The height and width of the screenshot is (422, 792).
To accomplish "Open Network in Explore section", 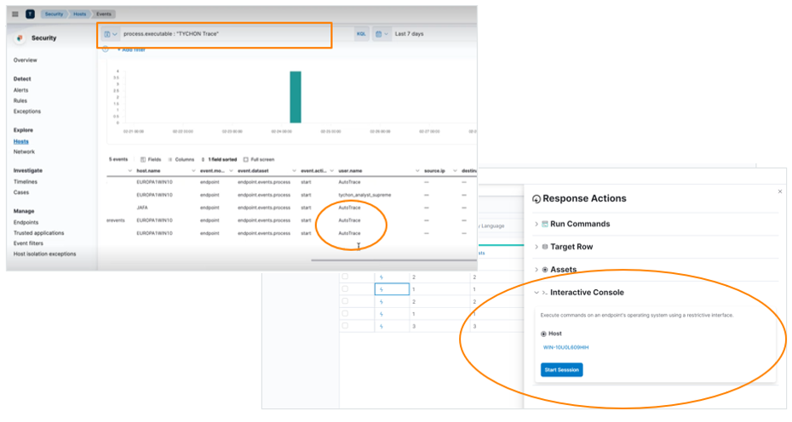I will (24, 152).
